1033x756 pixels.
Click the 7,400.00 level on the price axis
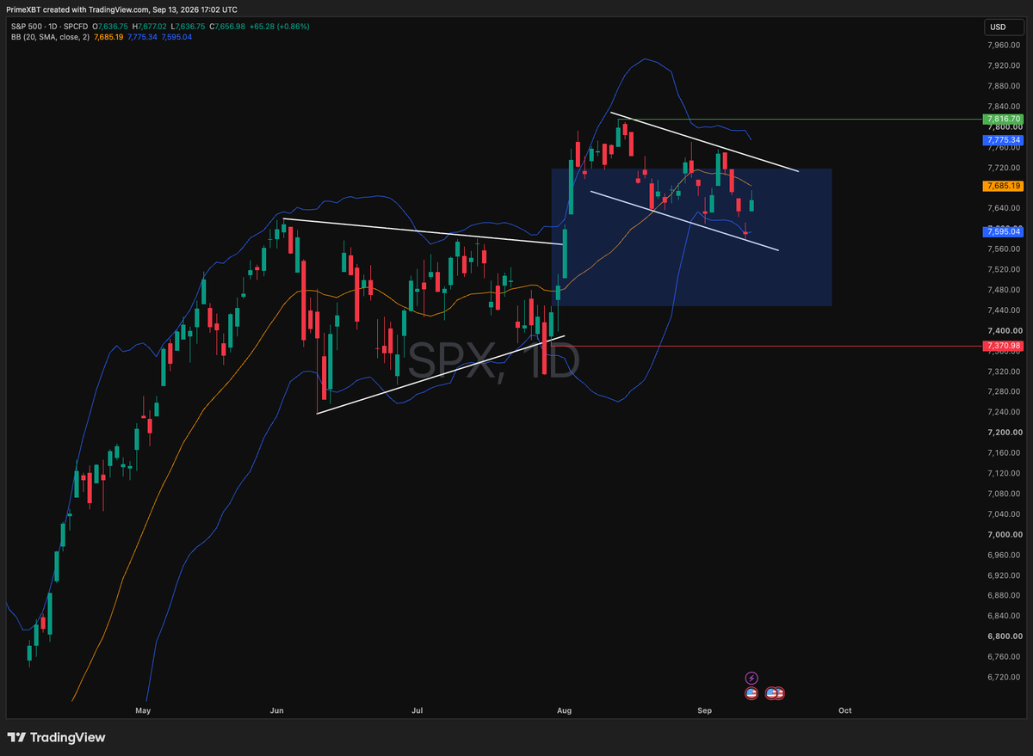1005,330
